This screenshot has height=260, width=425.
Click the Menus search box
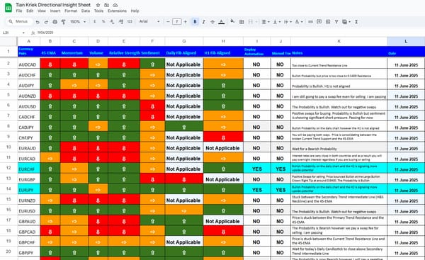pyautogui.click(x=19, y=21)
